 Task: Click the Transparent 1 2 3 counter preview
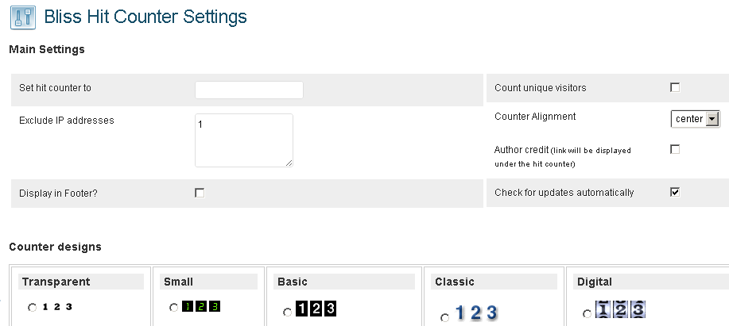(x=57, y=307)
